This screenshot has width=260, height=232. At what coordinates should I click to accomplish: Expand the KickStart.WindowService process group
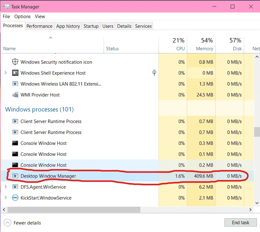coord(6,198)
